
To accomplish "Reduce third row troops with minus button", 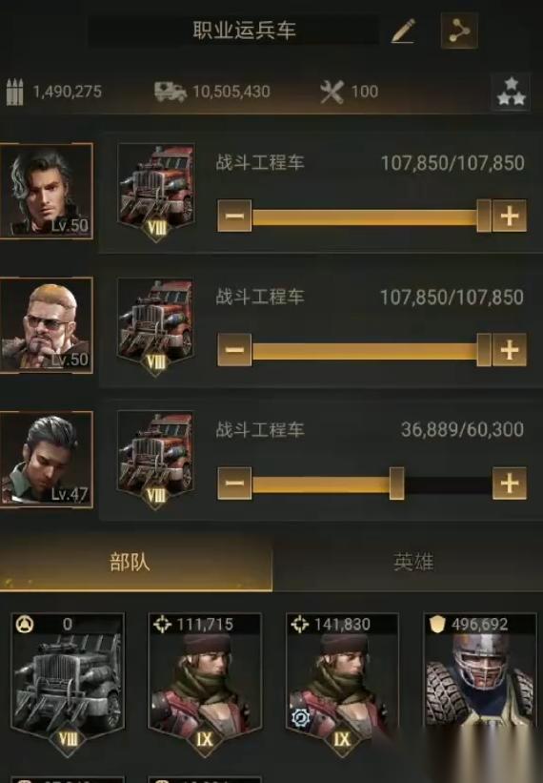I will point(234,484).
